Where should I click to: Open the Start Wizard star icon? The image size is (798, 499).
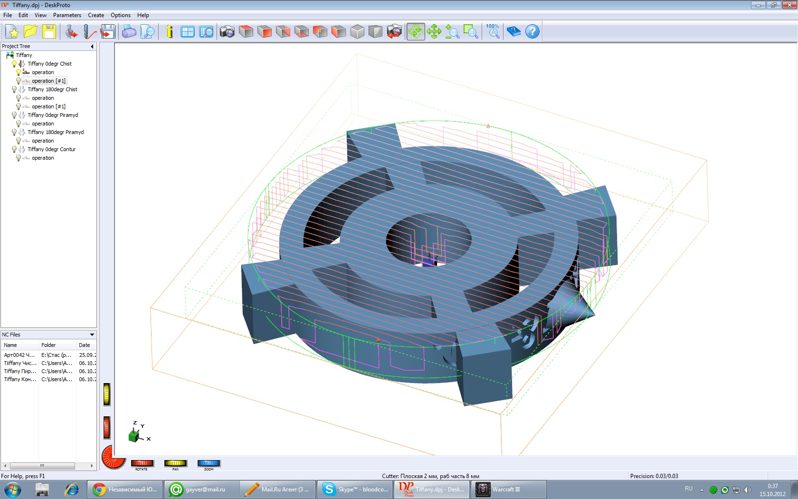tap(13, 31)
